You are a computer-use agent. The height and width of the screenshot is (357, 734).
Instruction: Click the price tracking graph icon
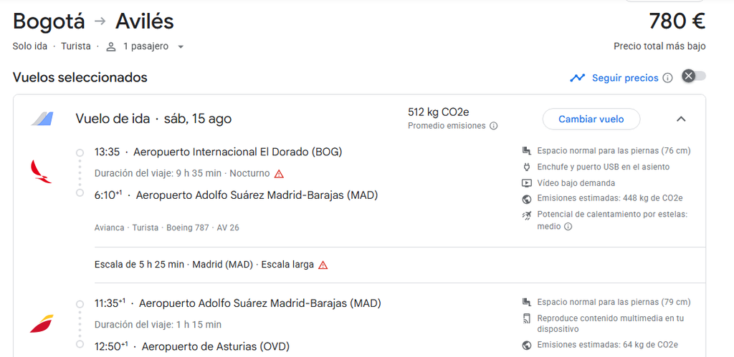coord(577,78)
